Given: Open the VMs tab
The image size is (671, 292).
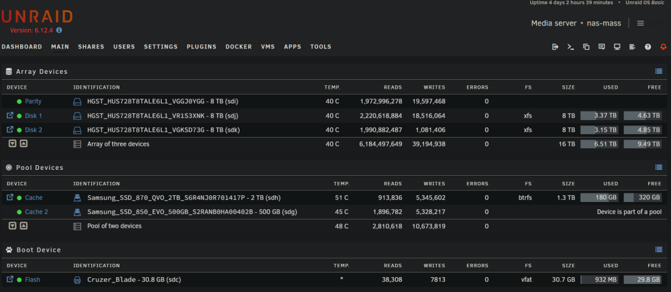Looking at the screenshot, I should (268, 47).
